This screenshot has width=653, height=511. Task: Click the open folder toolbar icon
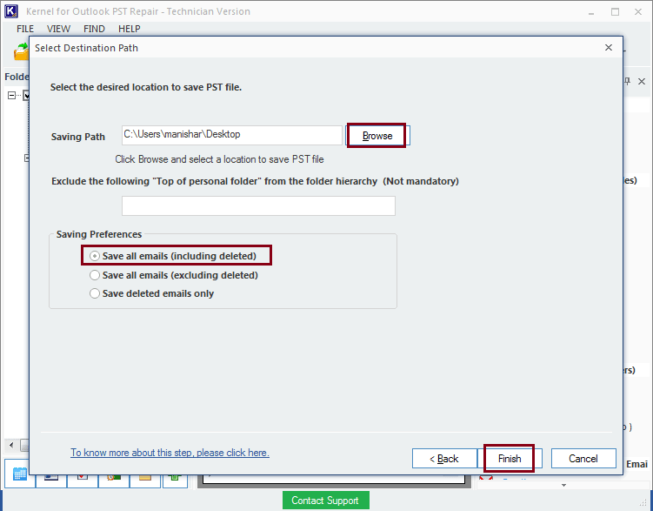point(21,51)
